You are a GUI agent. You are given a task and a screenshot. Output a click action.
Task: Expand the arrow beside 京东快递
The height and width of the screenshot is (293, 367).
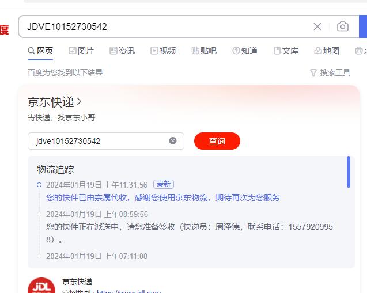coord(79,102)
